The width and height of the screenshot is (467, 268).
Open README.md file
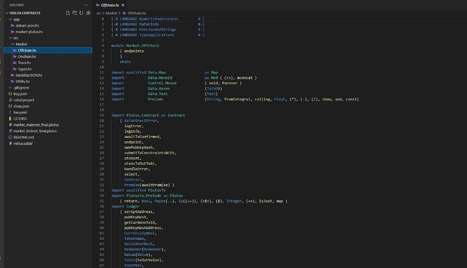[x=24, y=137]
